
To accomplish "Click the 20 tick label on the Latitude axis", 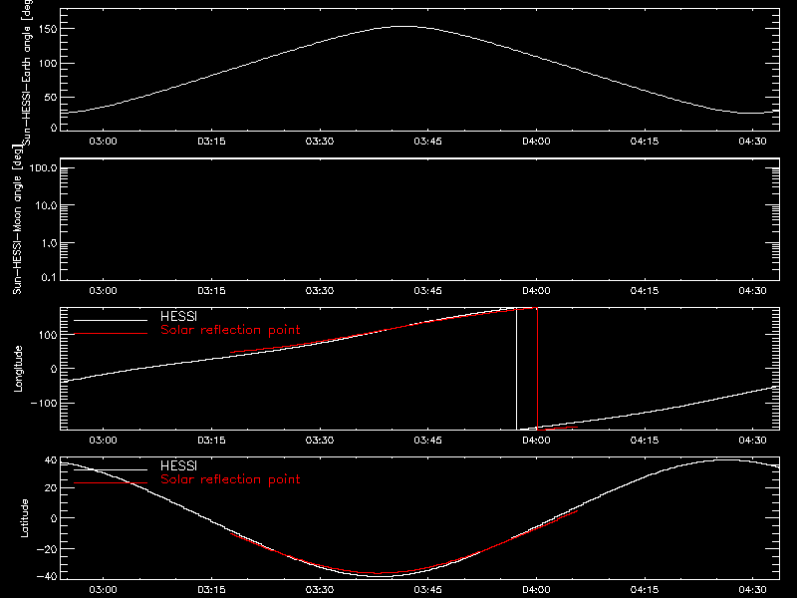I will tap(51, 488).
